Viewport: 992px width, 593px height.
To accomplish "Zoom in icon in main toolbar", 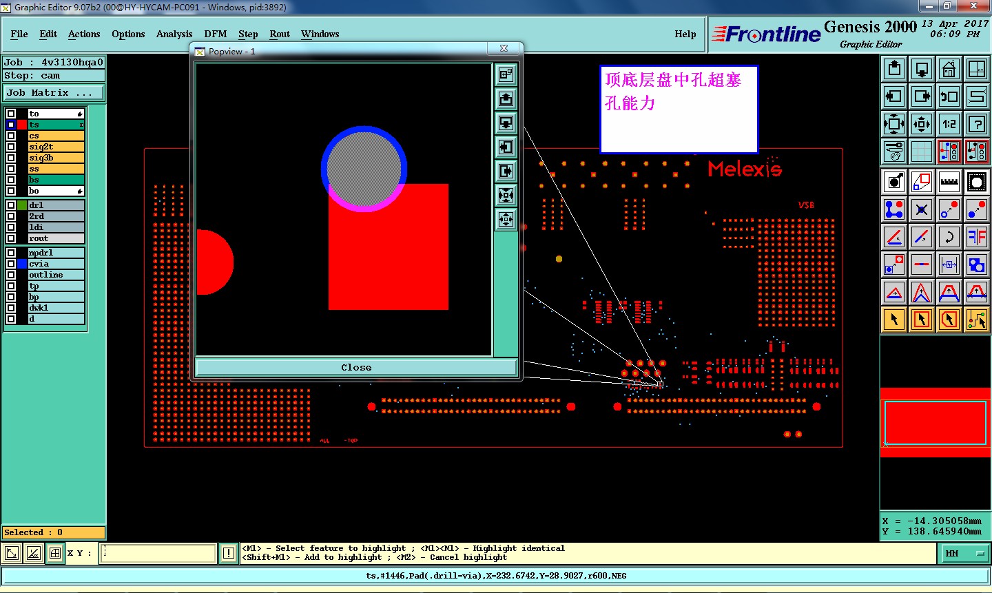I will [894, 124].
